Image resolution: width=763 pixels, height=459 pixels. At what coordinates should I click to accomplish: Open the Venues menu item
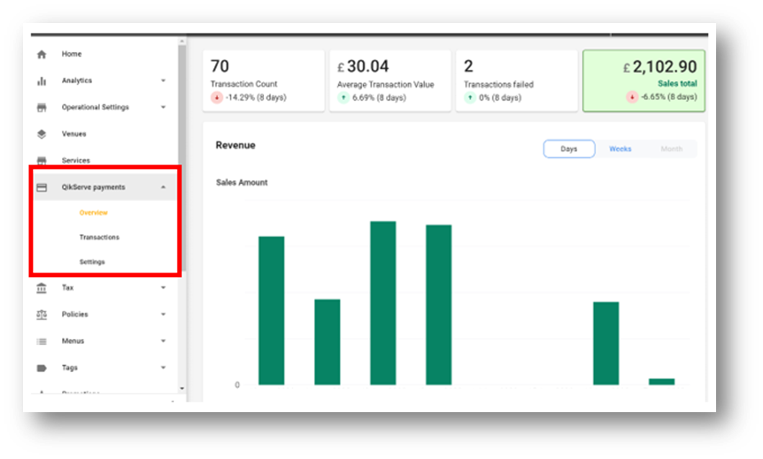[x=74, y=134]
